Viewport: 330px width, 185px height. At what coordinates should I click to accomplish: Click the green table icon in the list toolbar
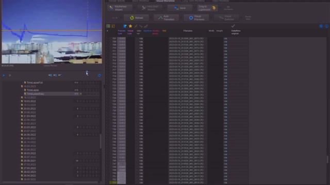point(108,26)
